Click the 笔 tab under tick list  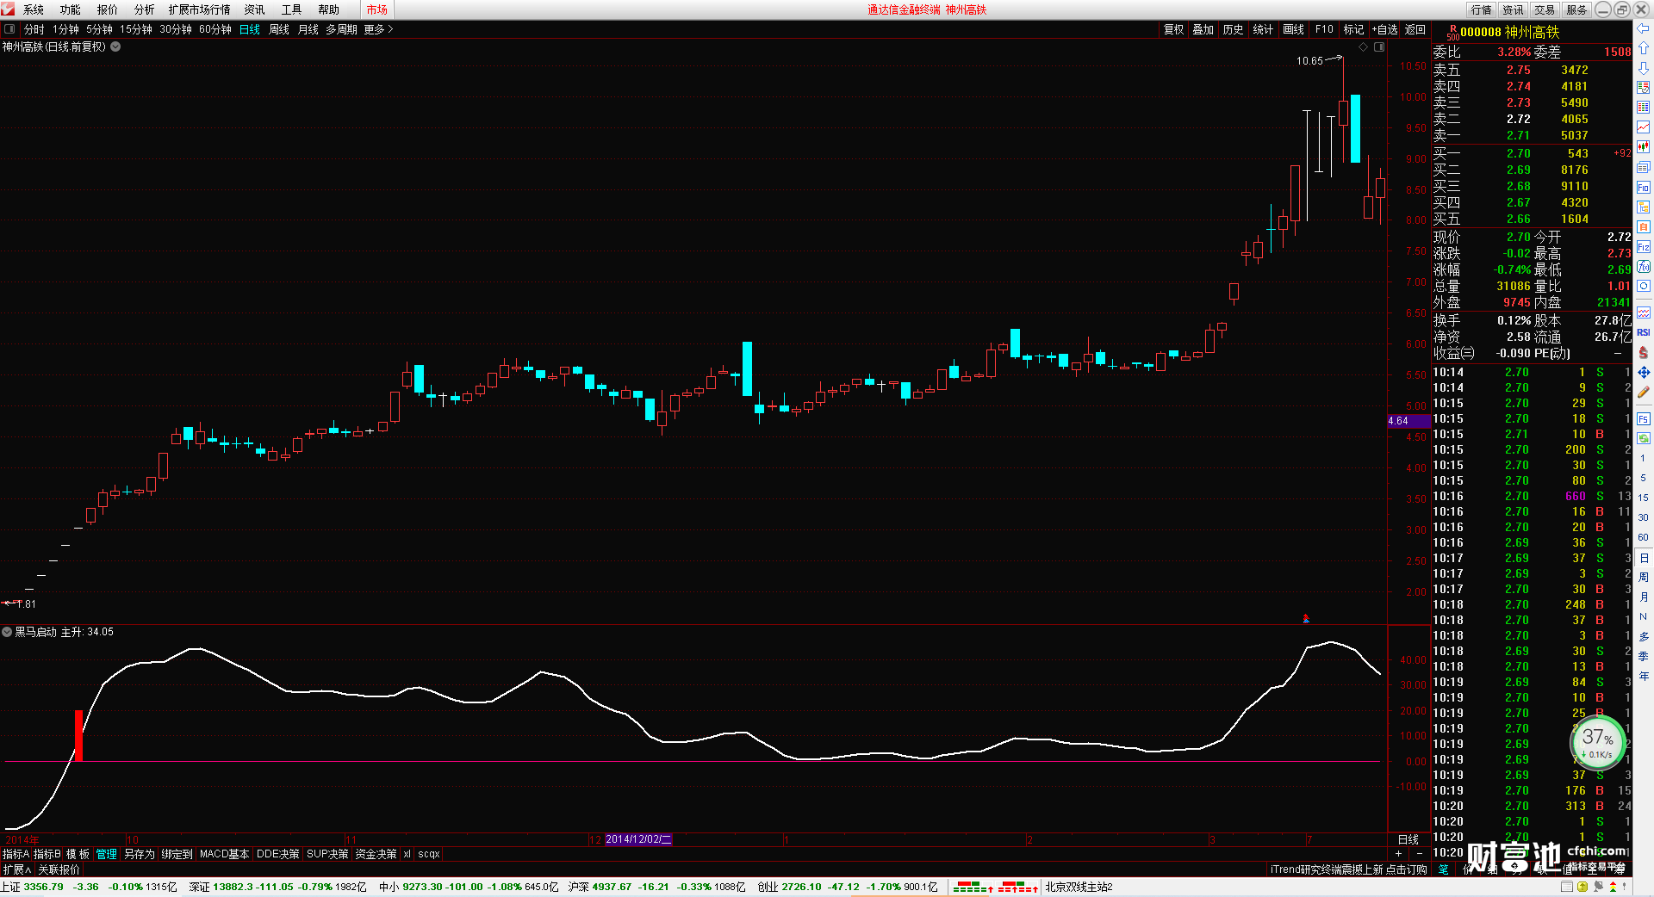pyautogui.click(x=1444, y=869)
